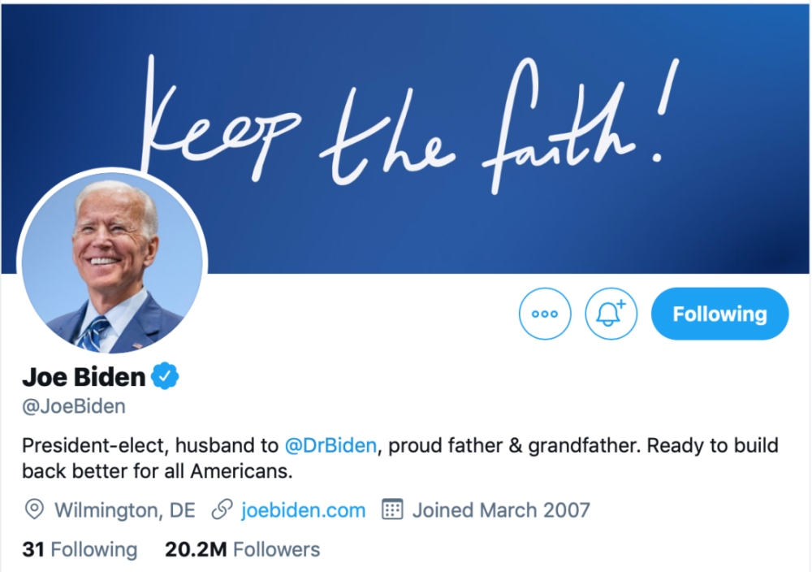The image size is (812, 572).
Task: Click the bio text "back better for all Americans"
Action: pos(157,471)
